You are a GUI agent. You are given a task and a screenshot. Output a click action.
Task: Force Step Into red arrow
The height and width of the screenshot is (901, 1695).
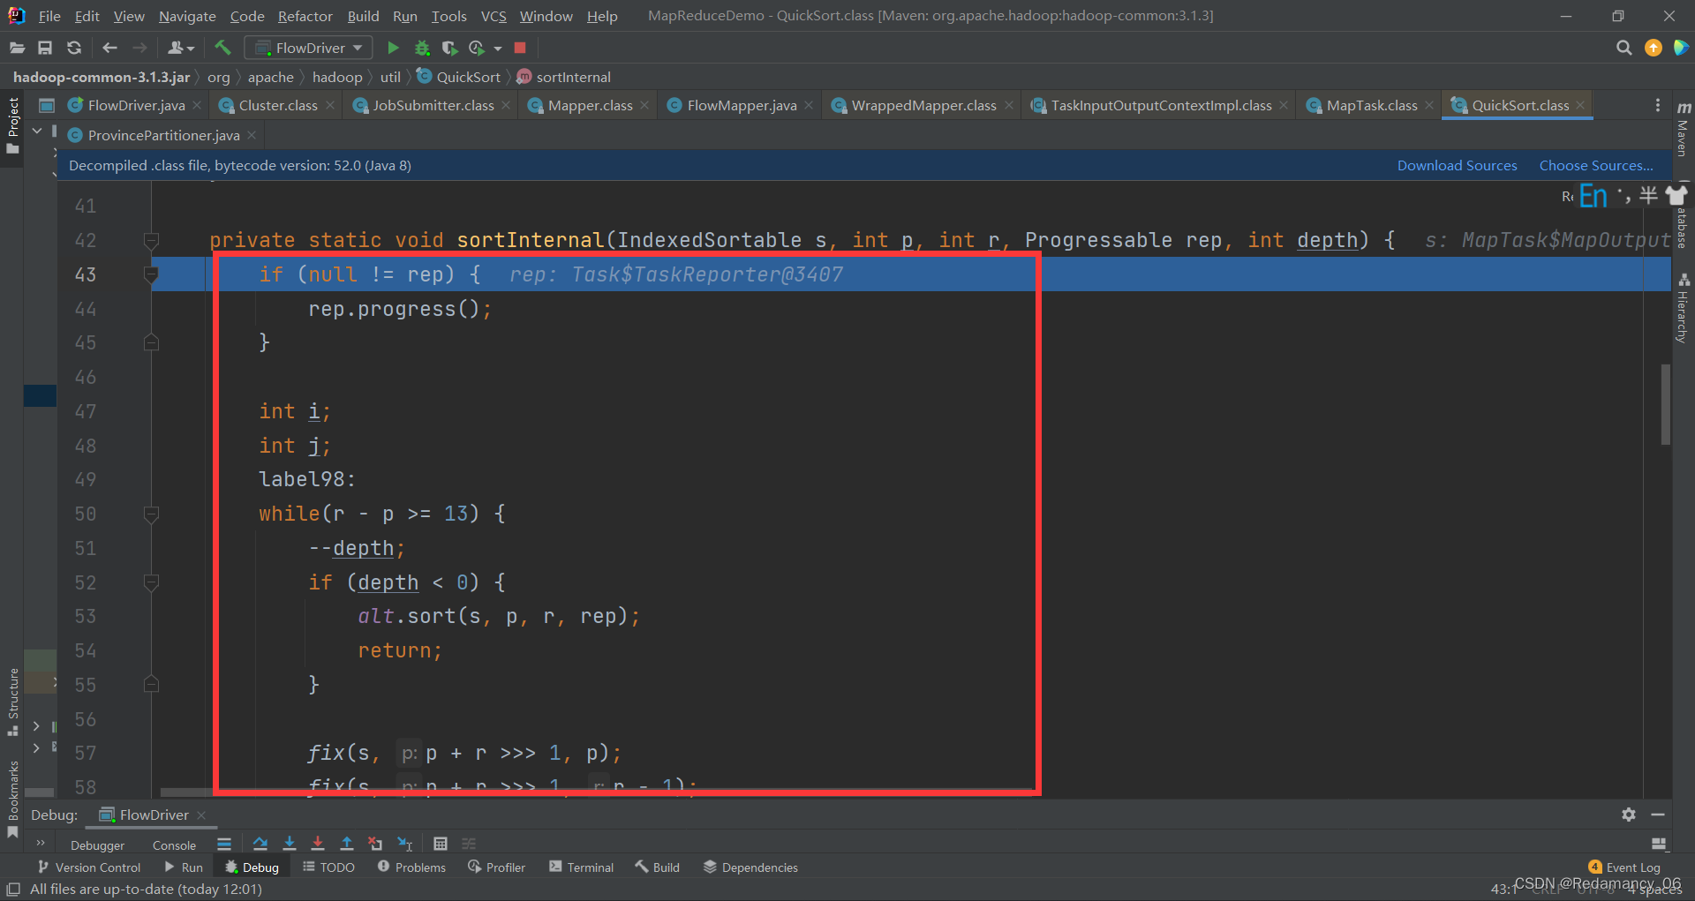coord(318,844)
